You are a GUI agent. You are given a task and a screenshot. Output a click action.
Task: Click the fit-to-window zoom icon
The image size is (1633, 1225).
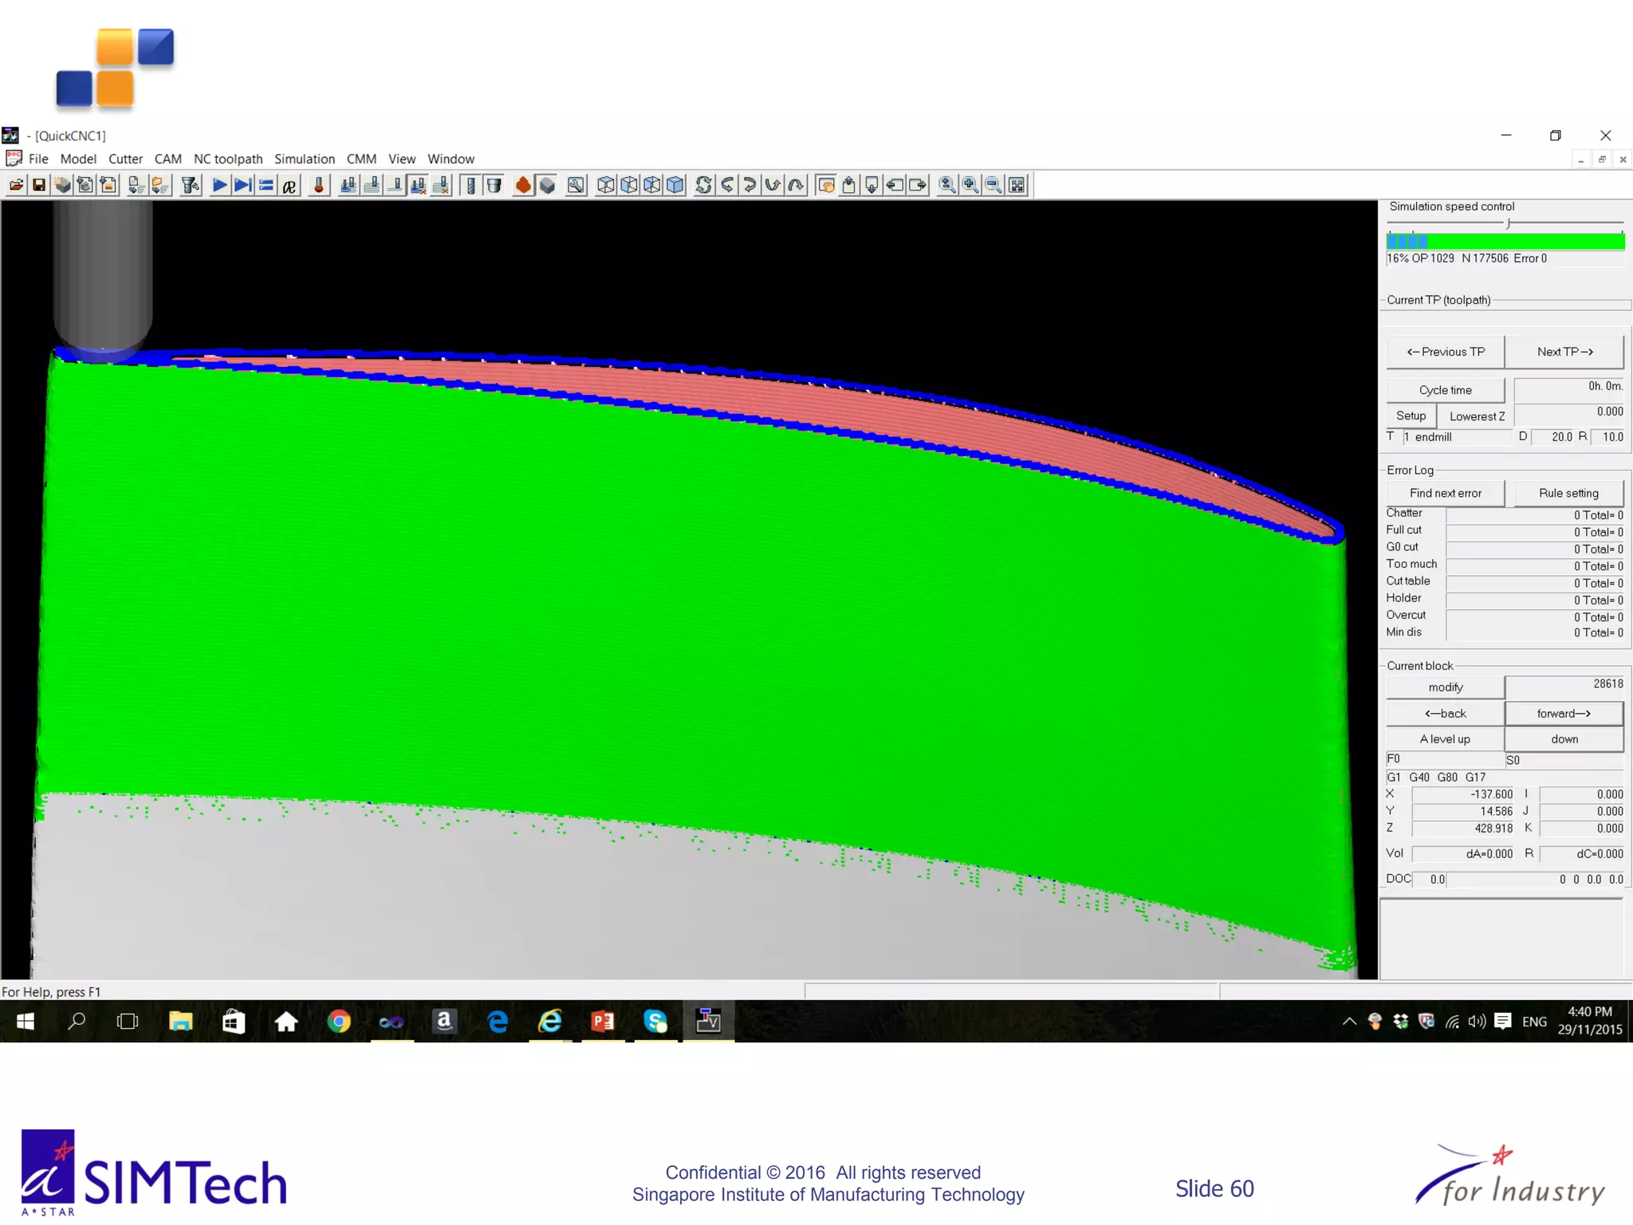[1017, 186]
